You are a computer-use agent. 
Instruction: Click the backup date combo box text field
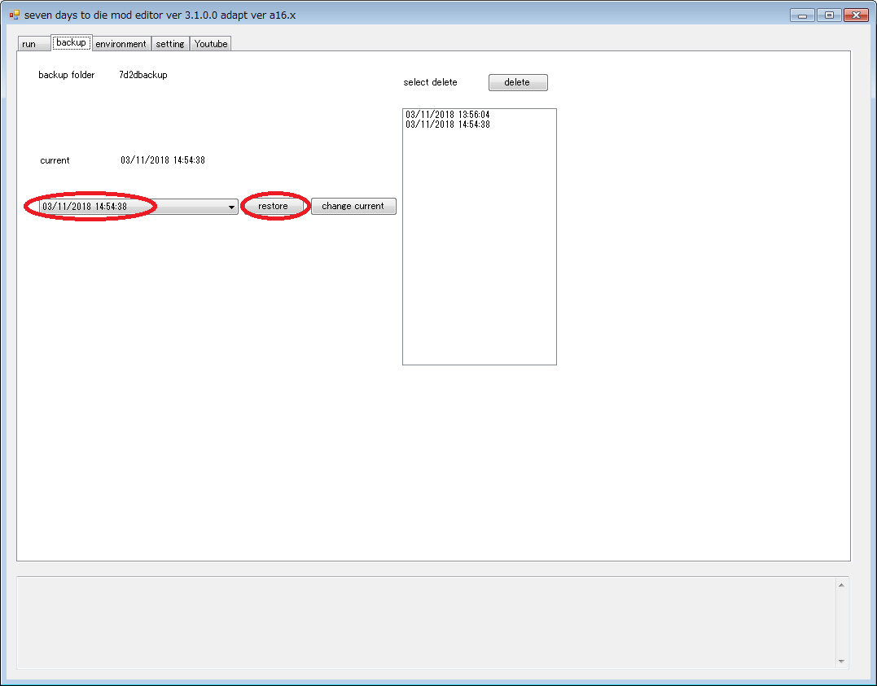click(x=122, y=207)
